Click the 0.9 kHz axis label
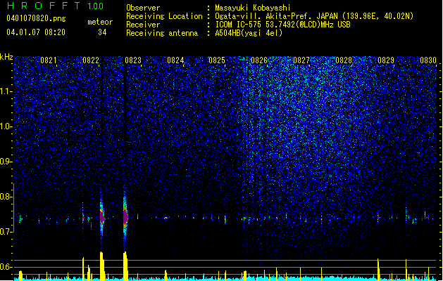This screenshot has height=281, width=443. click(x=6, y=162)
